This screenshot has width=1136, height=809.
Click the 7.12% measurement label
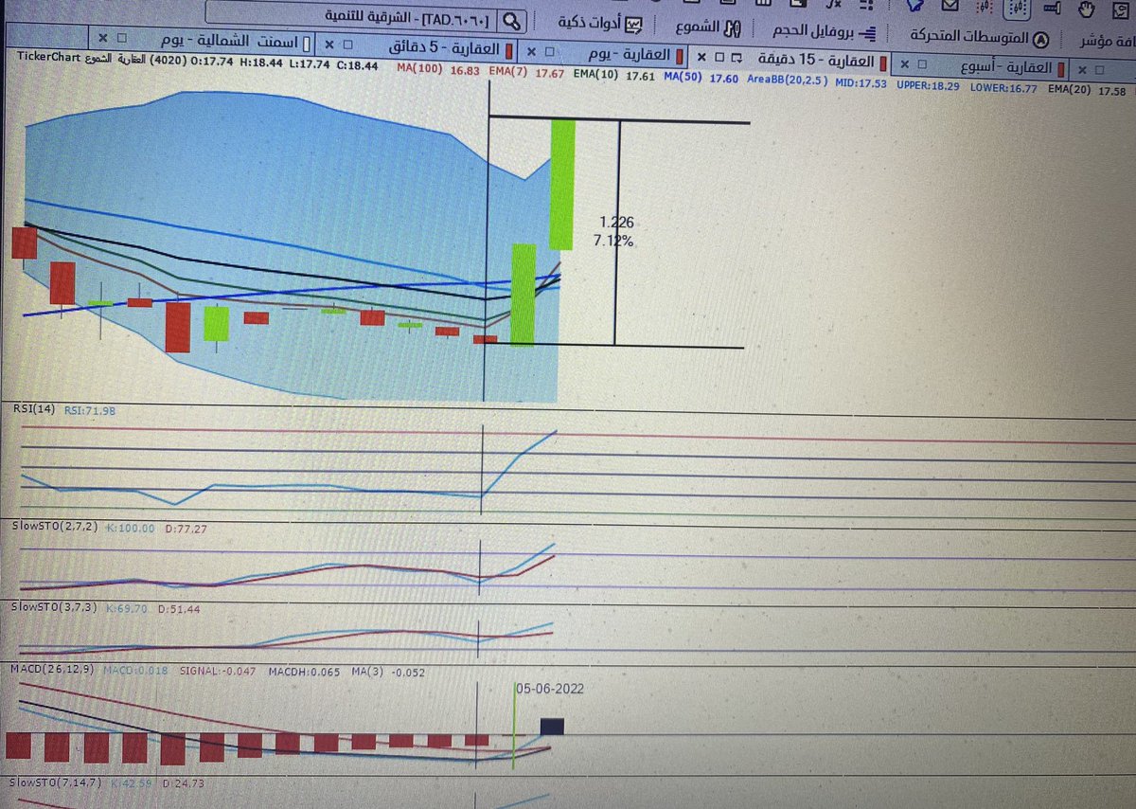click(613, 242)
